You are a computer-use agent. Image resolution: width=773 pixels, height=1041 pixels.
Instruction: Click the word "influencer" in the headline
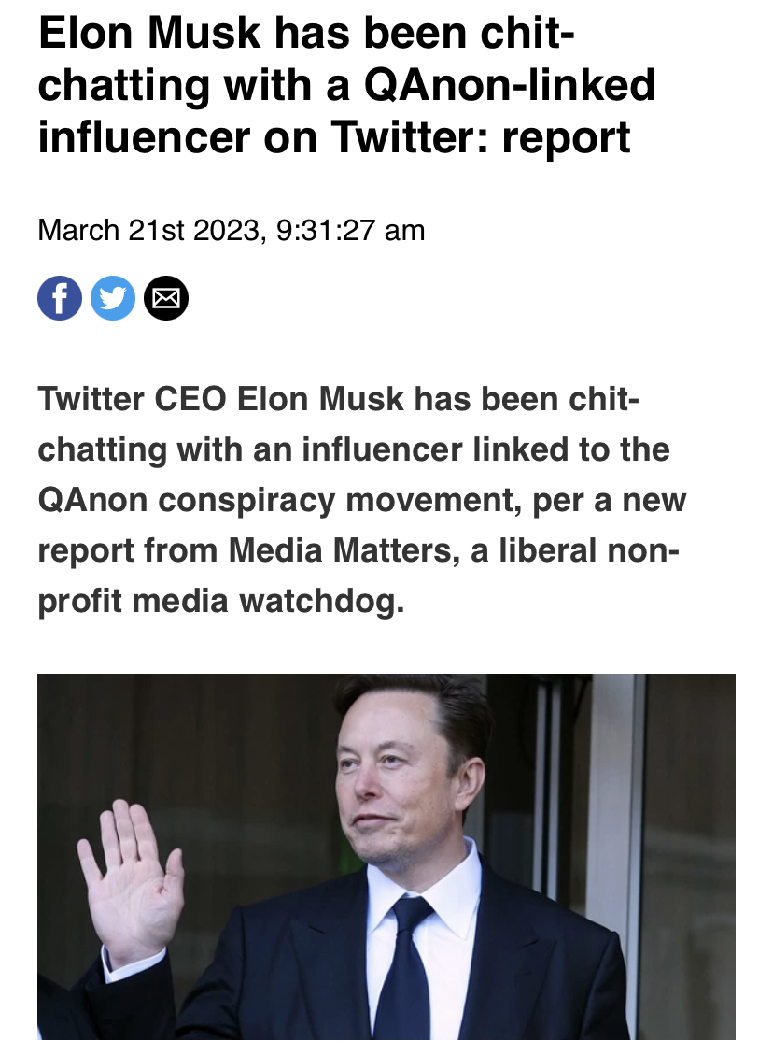coord(146,137)
